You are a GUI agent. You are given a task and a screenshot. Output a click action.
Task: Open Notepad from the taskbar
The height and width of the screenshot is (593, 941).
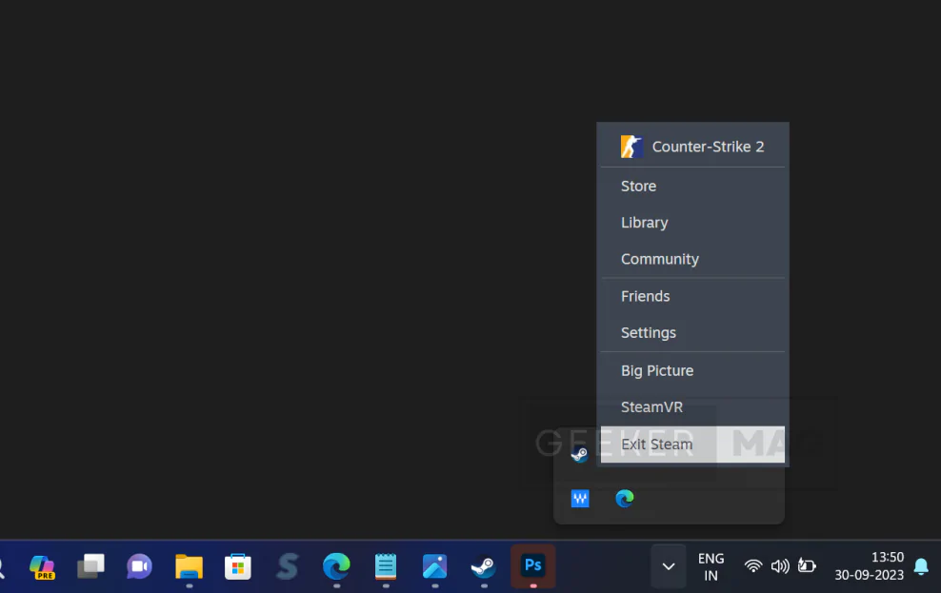tap(386, 566)
